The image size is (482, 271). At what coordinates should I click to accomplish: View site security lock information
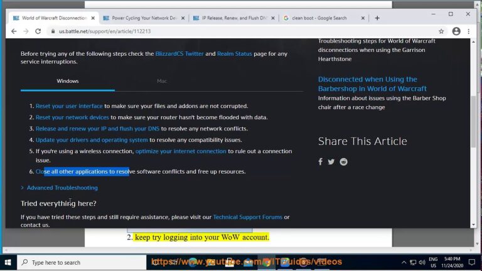tap(53, 31)
